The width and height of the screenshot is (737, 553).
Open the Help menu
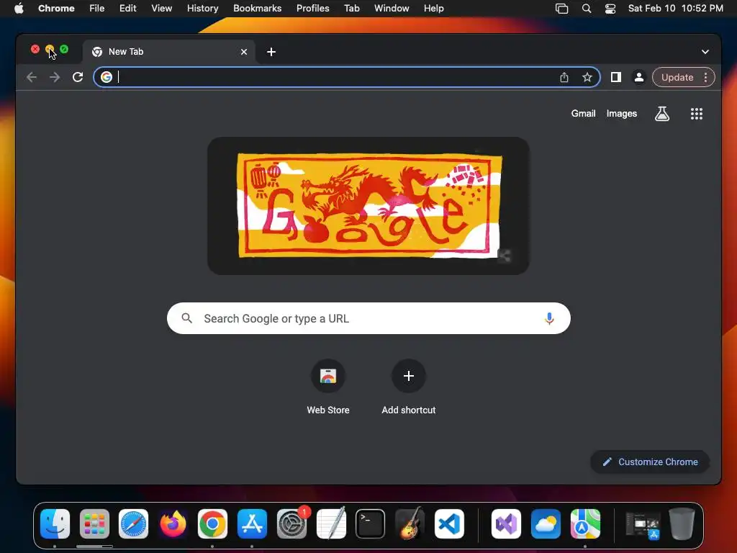click(x=433, y=8)
